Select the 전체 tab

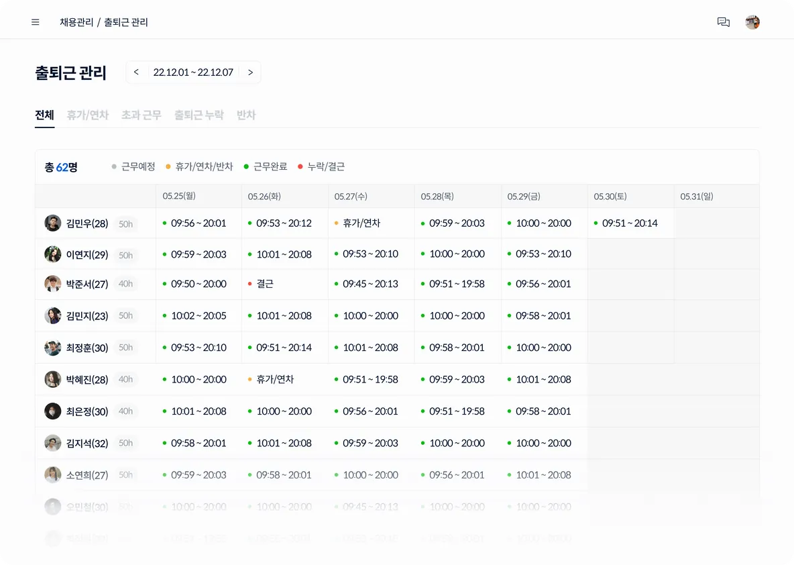tap(44, 115)
